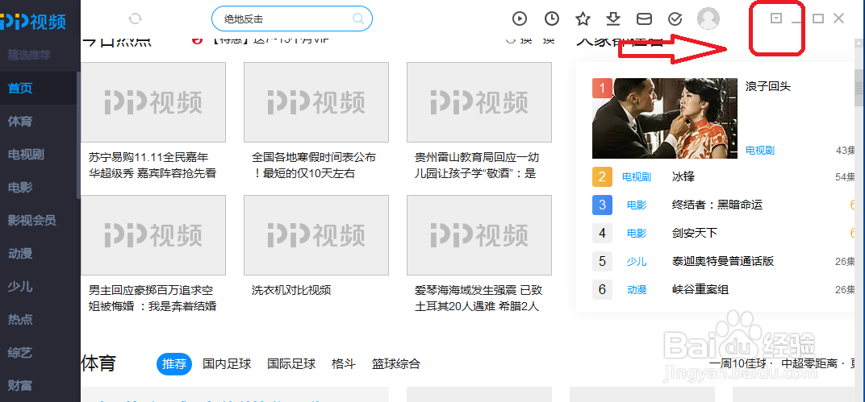The height and width of the screenshot is (402, 865).
Task: Open thumbnail above 贵州雷山教育局回应
Action: tap(478, 102)
